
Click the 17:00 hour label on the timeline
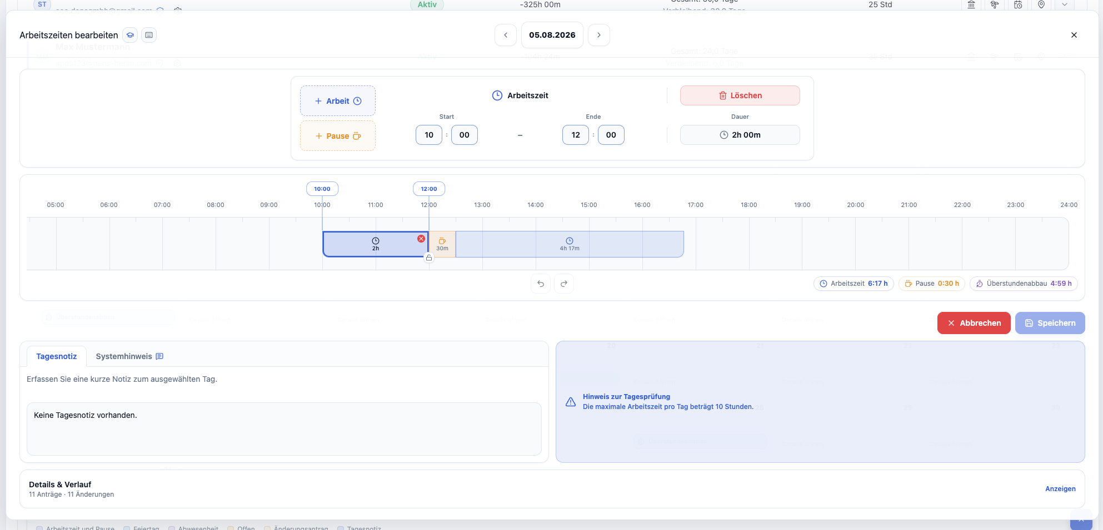coord(696,205)
